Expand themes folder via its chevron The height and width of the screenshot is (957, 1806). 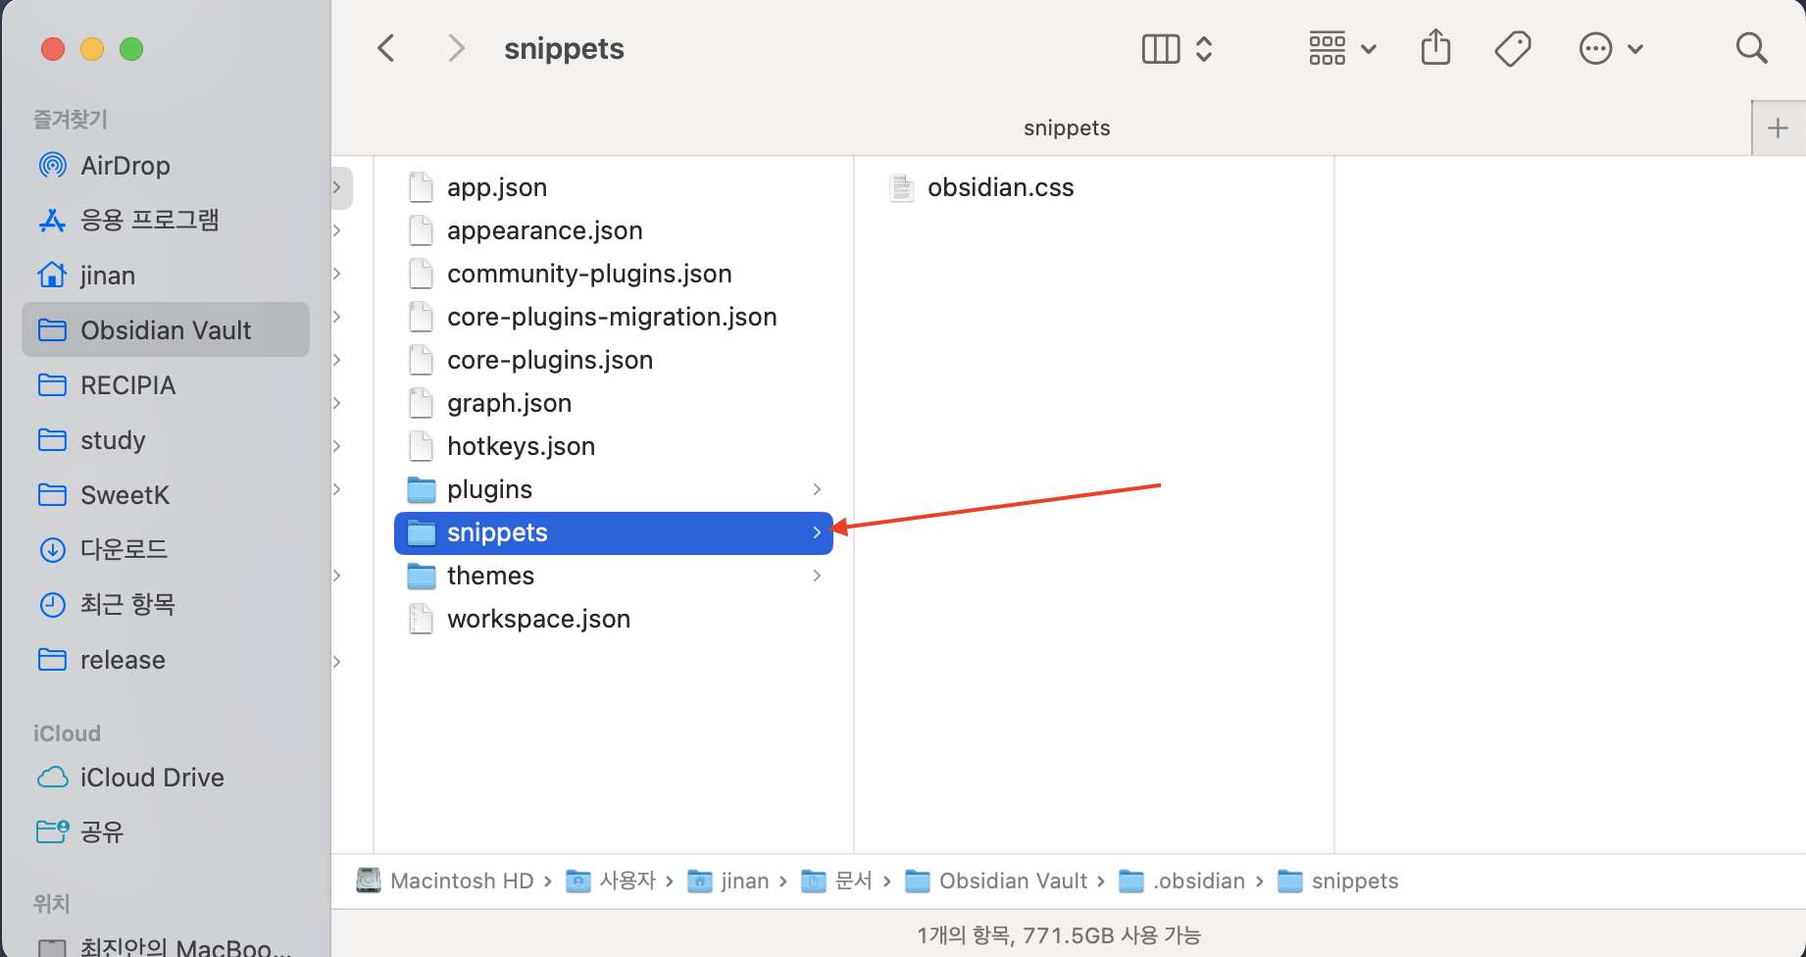817,576
